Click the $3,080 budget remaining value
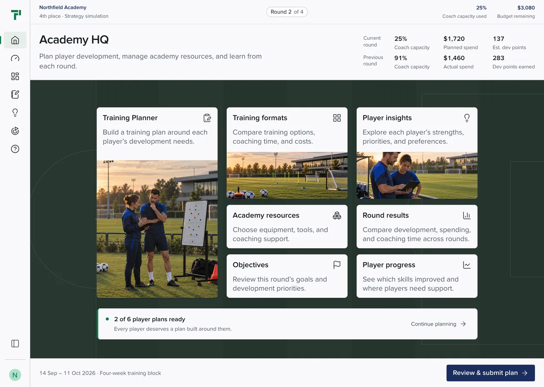This screenshot has width=544, height=387. point(526,8)
